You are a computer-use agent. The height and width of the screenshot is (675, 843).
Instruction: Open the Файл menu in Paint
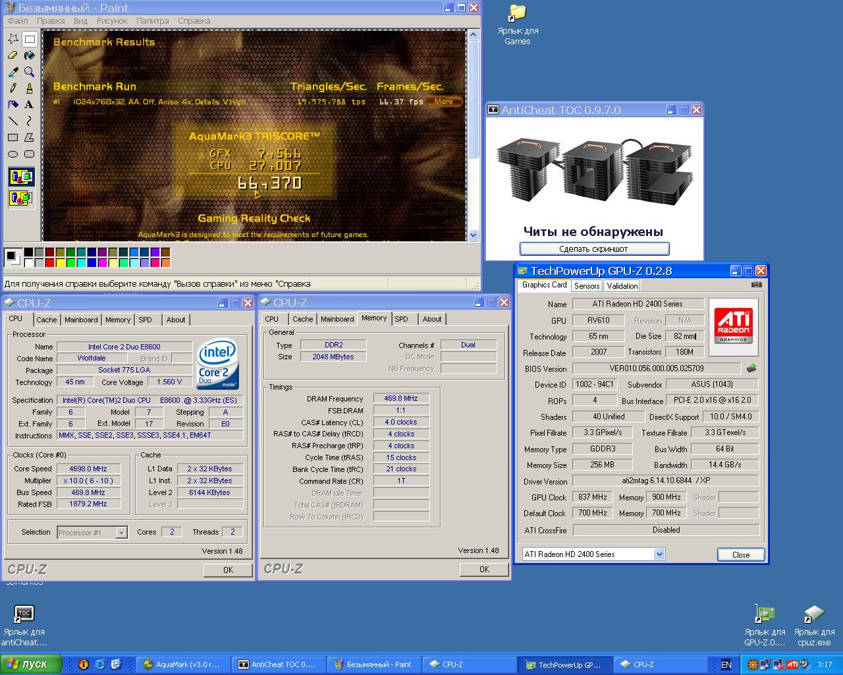(x=18, y=20)
